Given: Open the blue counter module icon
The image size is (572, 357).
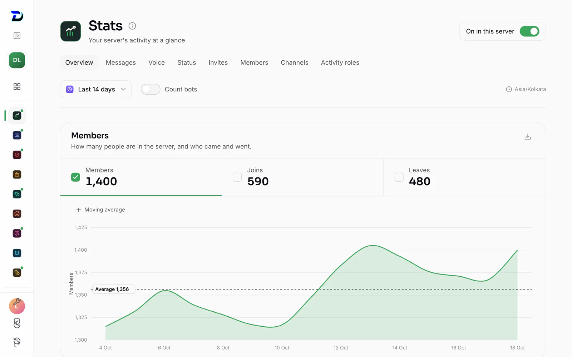Looking at the screenshot, I should pyautogui.click(x=17, y=135).
